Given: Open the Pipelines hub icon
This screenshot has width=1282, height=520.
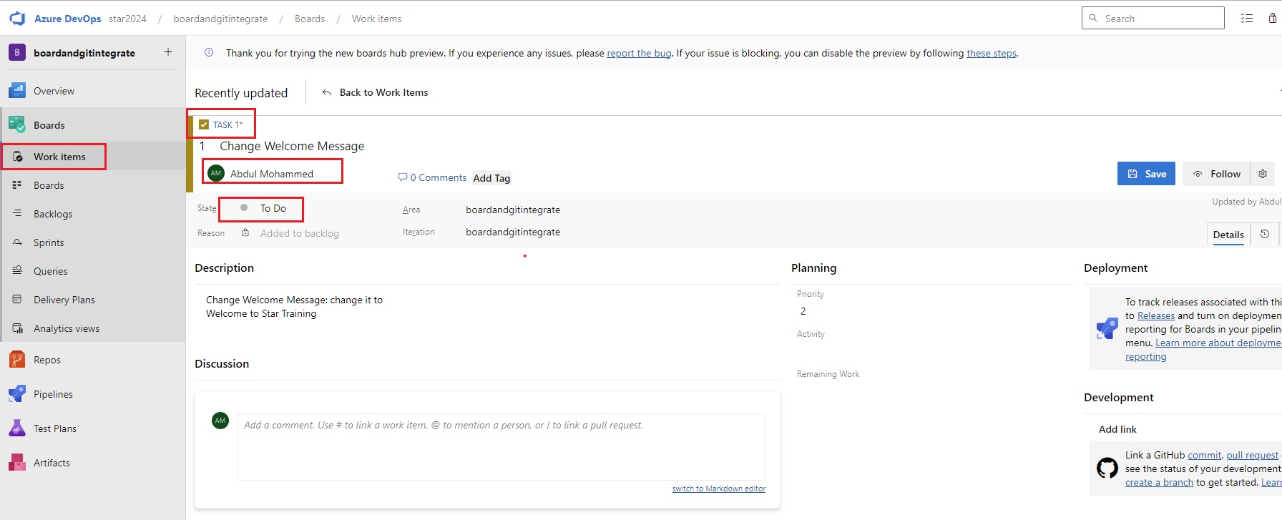Looking at the screenshot, I should pos(17,394).
